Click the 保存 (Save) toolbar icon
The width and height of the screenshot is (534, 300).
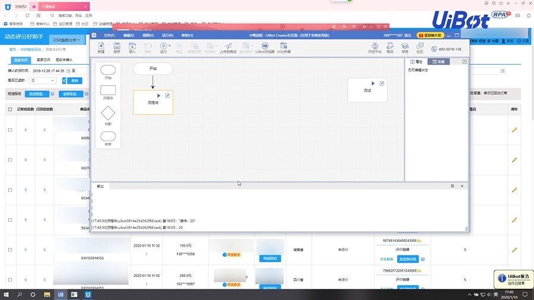click(x=117, y=47)
